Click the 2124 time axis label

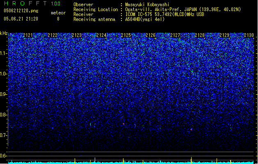[x=101, y=35]
